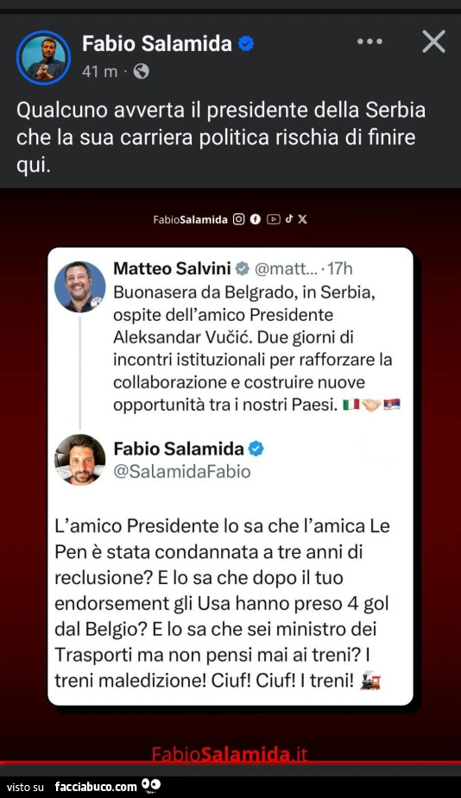Click the globe public-visibility icon
Screen dimensions: 461x798
tap(141, 72)
